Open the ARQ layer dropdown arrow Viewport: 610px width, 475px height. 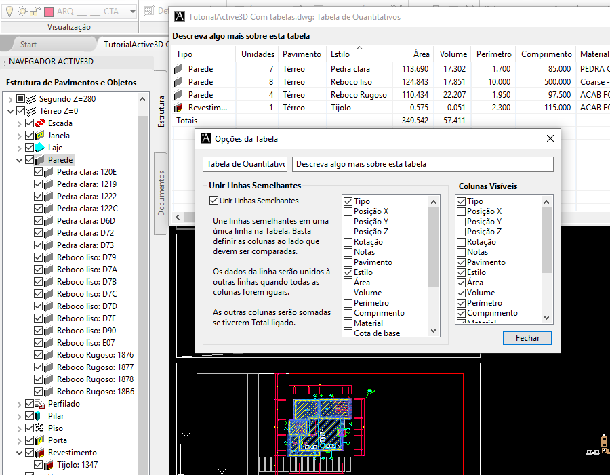pyautogui.click(x=133, y=12)
